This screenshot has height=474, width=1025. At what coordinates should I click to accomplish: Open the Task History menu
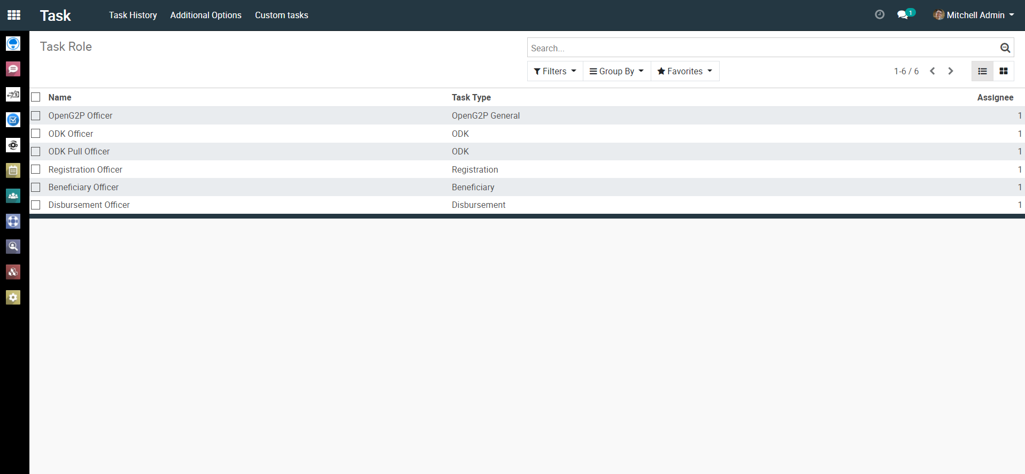pos(133,15)
